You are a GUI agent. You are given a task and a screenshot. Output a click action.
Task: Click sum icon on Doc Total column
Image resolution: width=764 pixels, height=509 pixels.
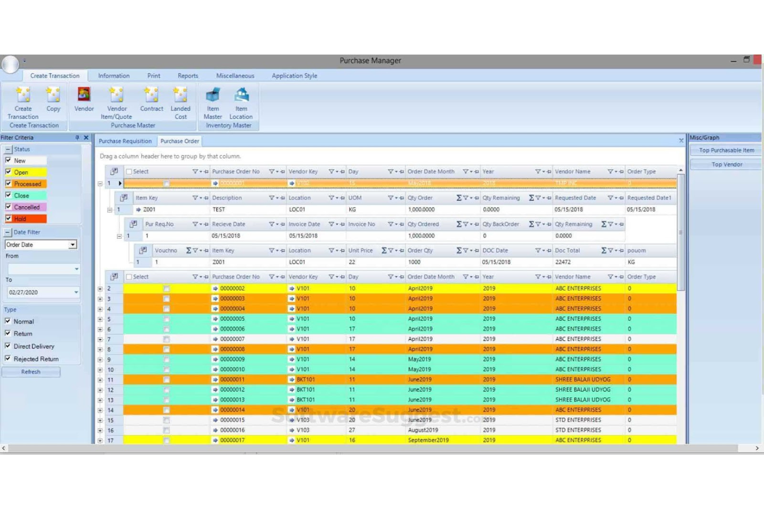tap(603, 251)
